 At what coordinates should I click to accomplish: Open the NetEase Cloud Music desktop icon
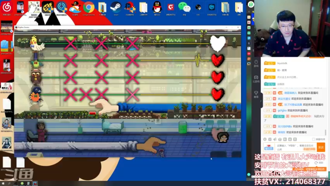coord(7,7)
